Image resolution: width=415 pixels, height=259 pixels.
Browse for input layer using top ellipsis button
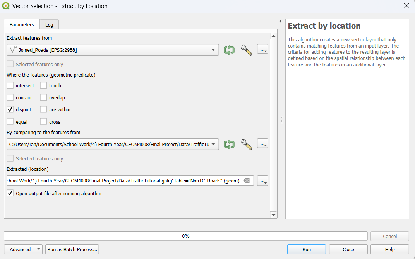(x=262, y=50)
